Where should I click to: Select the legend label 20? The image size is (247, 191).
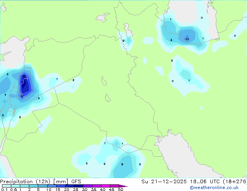pyautogui.click(x=67, y=189)
